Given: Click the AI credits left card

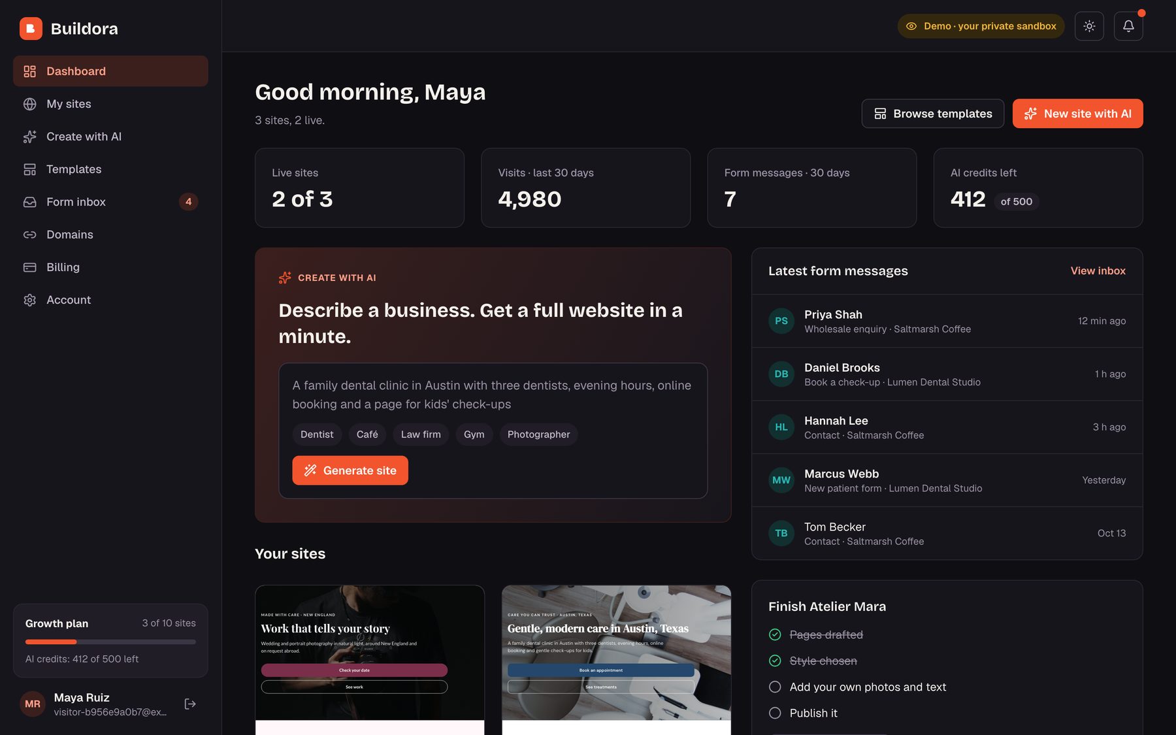Looking at the screenshot, I should [1038, 188].
